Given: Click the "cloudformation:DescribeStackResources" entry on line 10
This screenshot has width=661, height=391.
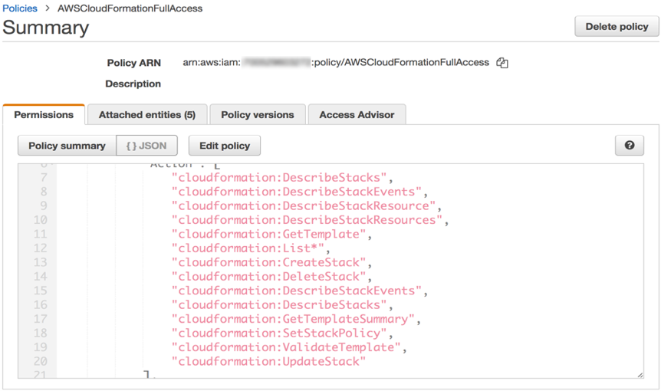Looking at the screenshot, I should pos(307,220).
